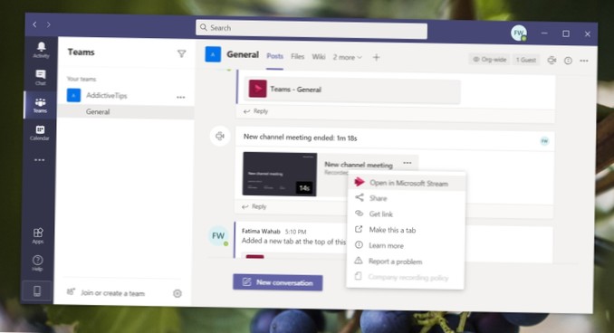Reply to the channel meeting post
Image resolution: width=614 pixels, height=333 pixels.
[254, 206]
